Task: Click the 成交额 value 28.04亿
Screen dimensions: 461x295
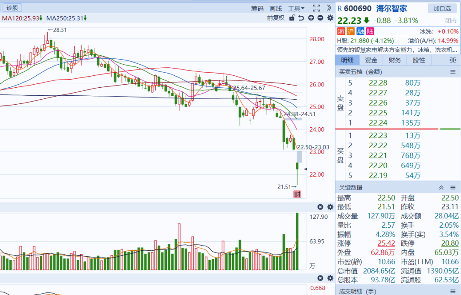Action: click(446, 216)
